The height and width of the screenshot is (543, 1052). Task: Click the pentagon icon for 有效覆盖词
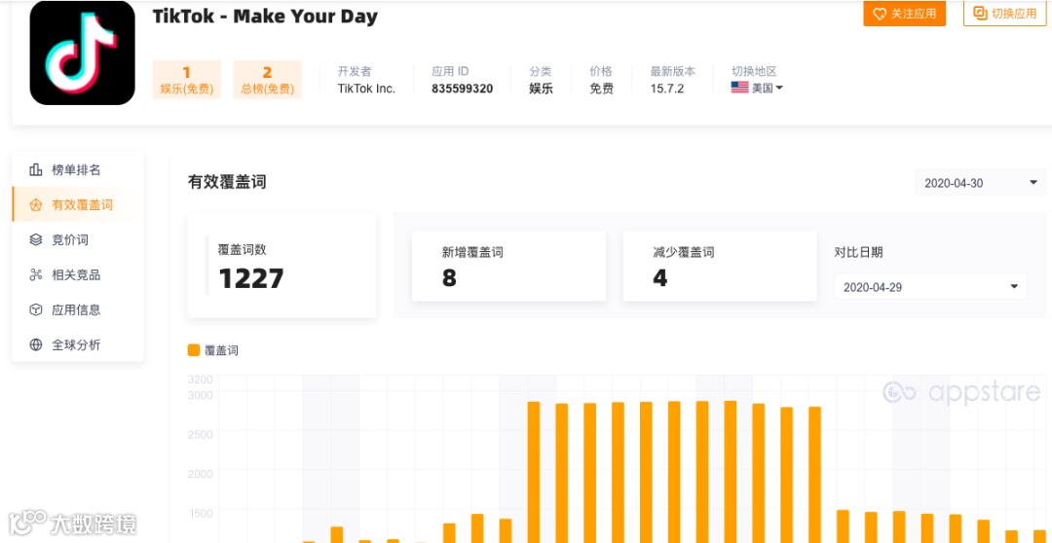click(36, 205)
